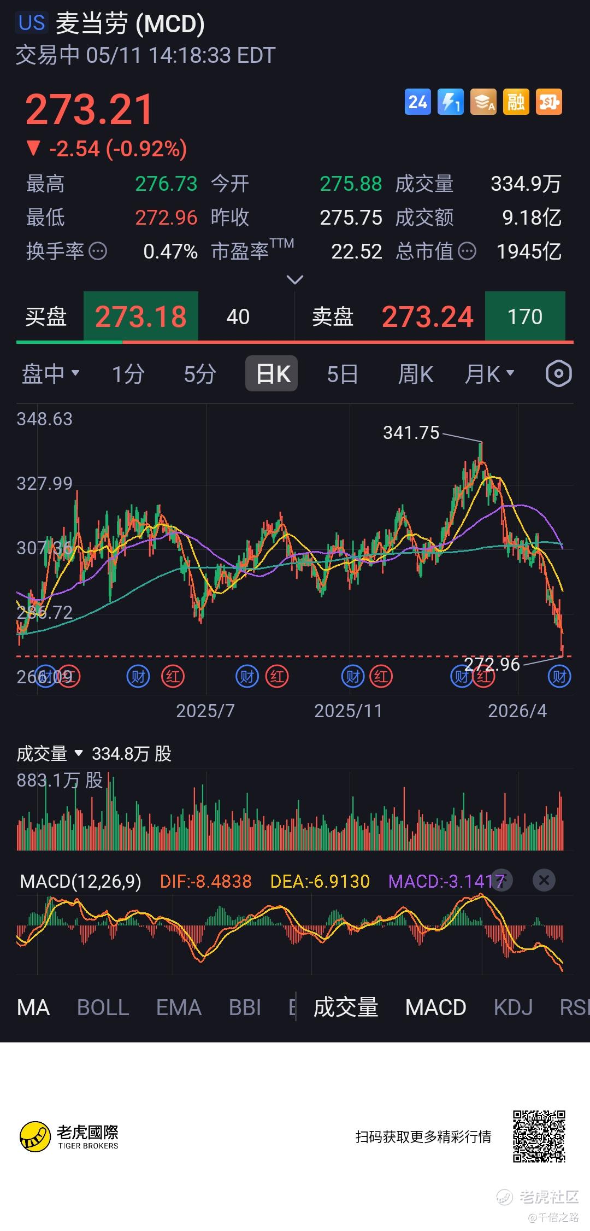The width and height of the screenshot is (590, 1231).
Task: Tap the QR code to get more quotes
Action: (x=539, y=1136)
